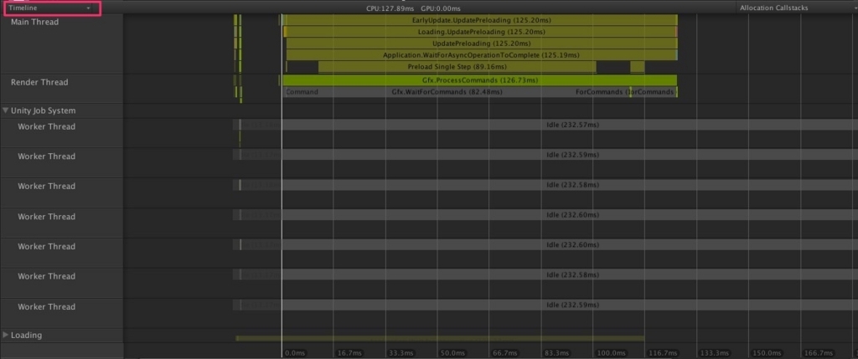Select Application.WaitForAsyncOperationToComplete sample
This screenshot has width=858, height=359.
482,55
